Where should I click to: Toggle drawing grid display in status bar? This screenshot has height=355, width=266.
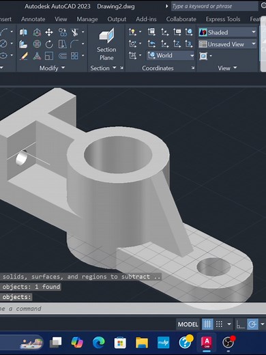[207, 324]
